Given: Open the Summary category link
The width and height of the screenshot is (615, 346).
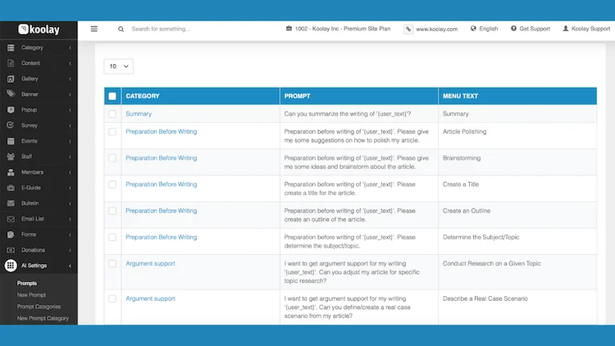Looking at the screenshot, I should [x=139, y=114].
